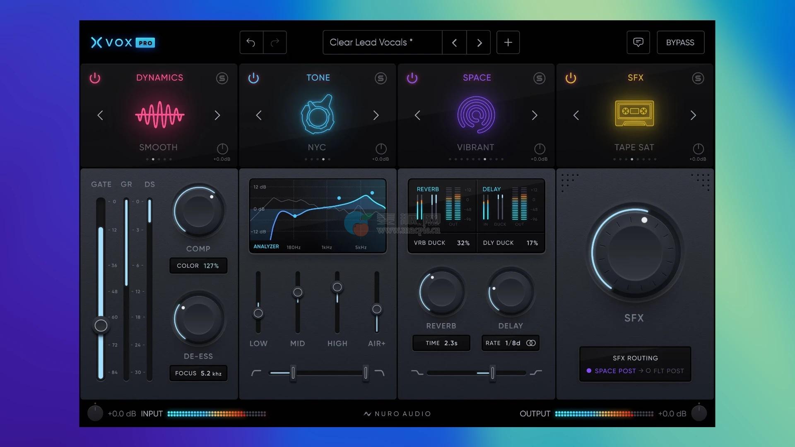Solo the SFX module with S icon

[x=698, y=78]
